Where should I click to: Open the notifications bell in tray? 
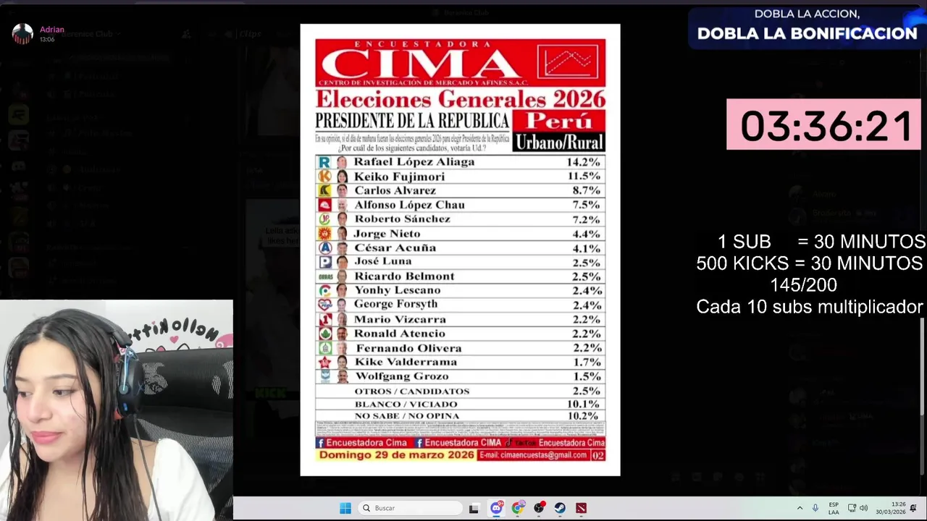click(914, 508)
